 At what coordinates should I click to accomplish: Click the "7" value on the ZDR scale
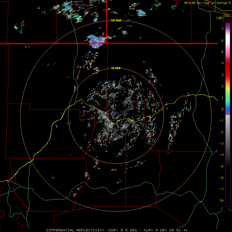pyautogui.click(x=222, y=29)
